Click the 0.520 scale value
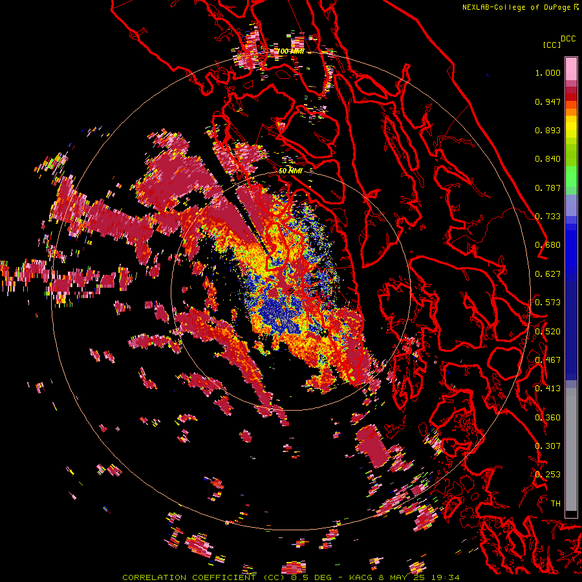Screen dimensions: 582x582 (548, 332)
